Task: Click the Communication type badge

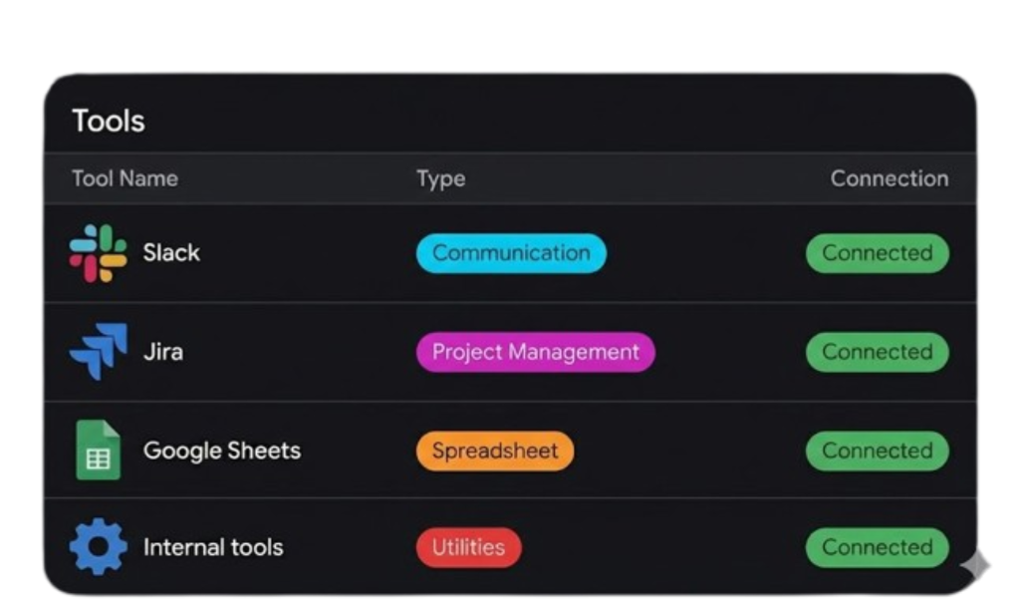Action: [x=510, y=253]
